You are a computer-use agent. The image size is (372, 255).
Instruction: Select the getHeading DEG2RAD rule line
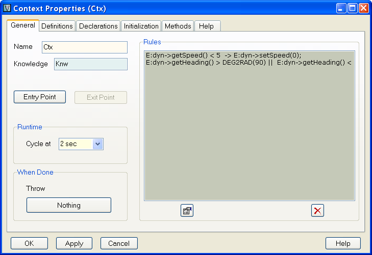(x=249, y=63)
